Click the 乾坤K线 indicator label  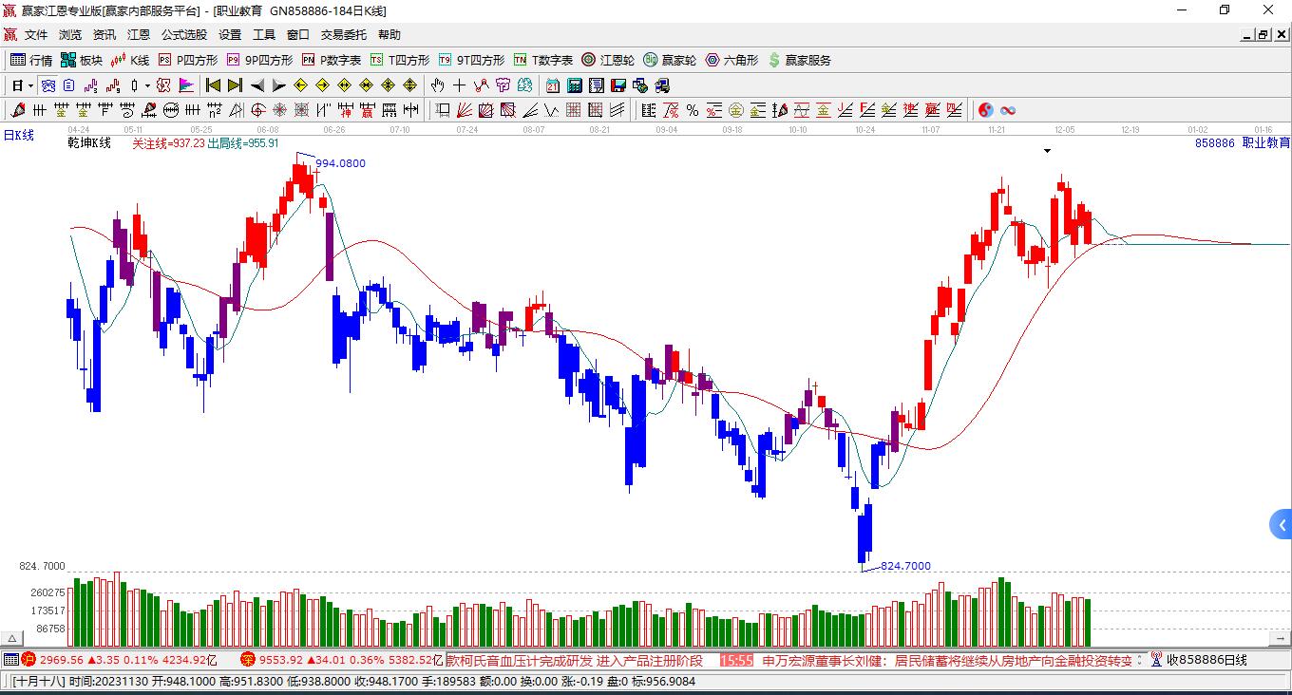point(89,143)
